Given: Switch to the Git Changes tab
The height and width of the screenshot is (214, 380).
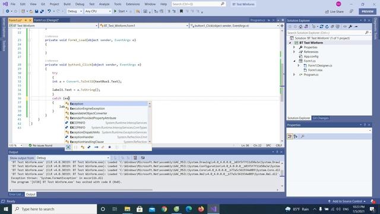Looking at the screenshot, I should point(321,118).
